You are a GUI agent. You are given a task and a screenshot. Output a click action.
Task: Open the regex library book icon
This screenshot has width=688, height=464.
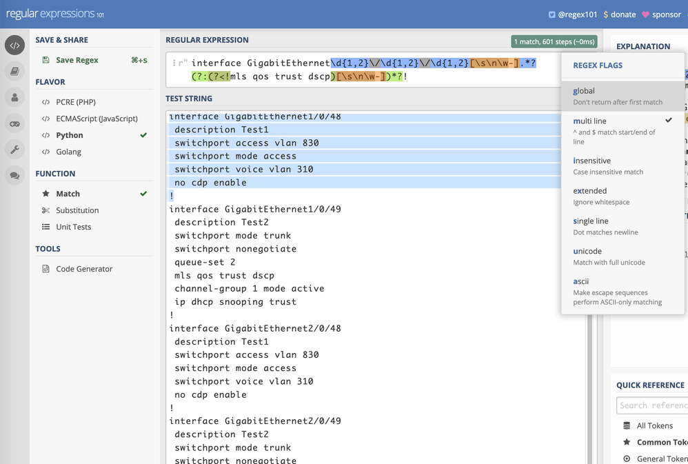click(14, 71)
